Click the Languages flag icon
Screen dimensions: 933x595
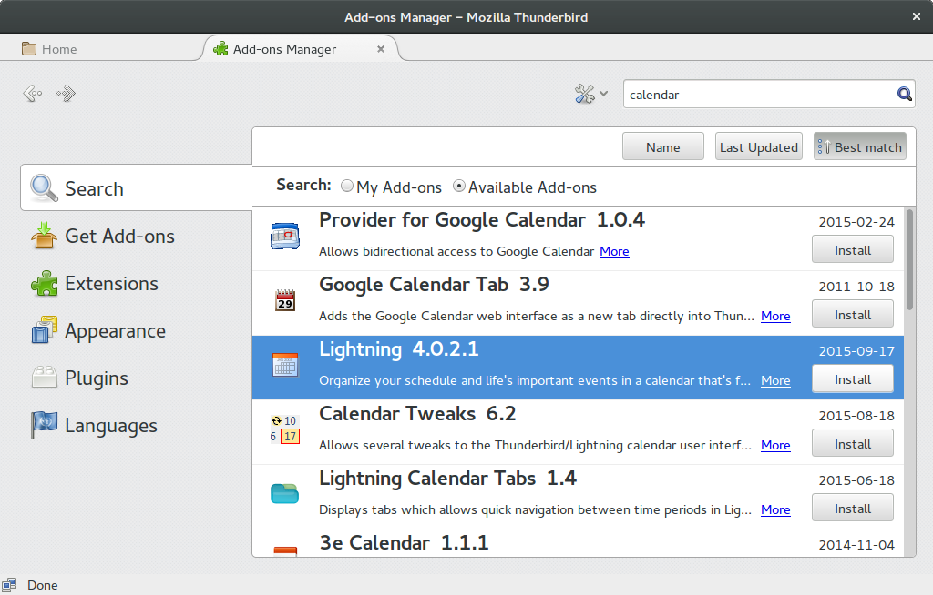click(44, 425)
